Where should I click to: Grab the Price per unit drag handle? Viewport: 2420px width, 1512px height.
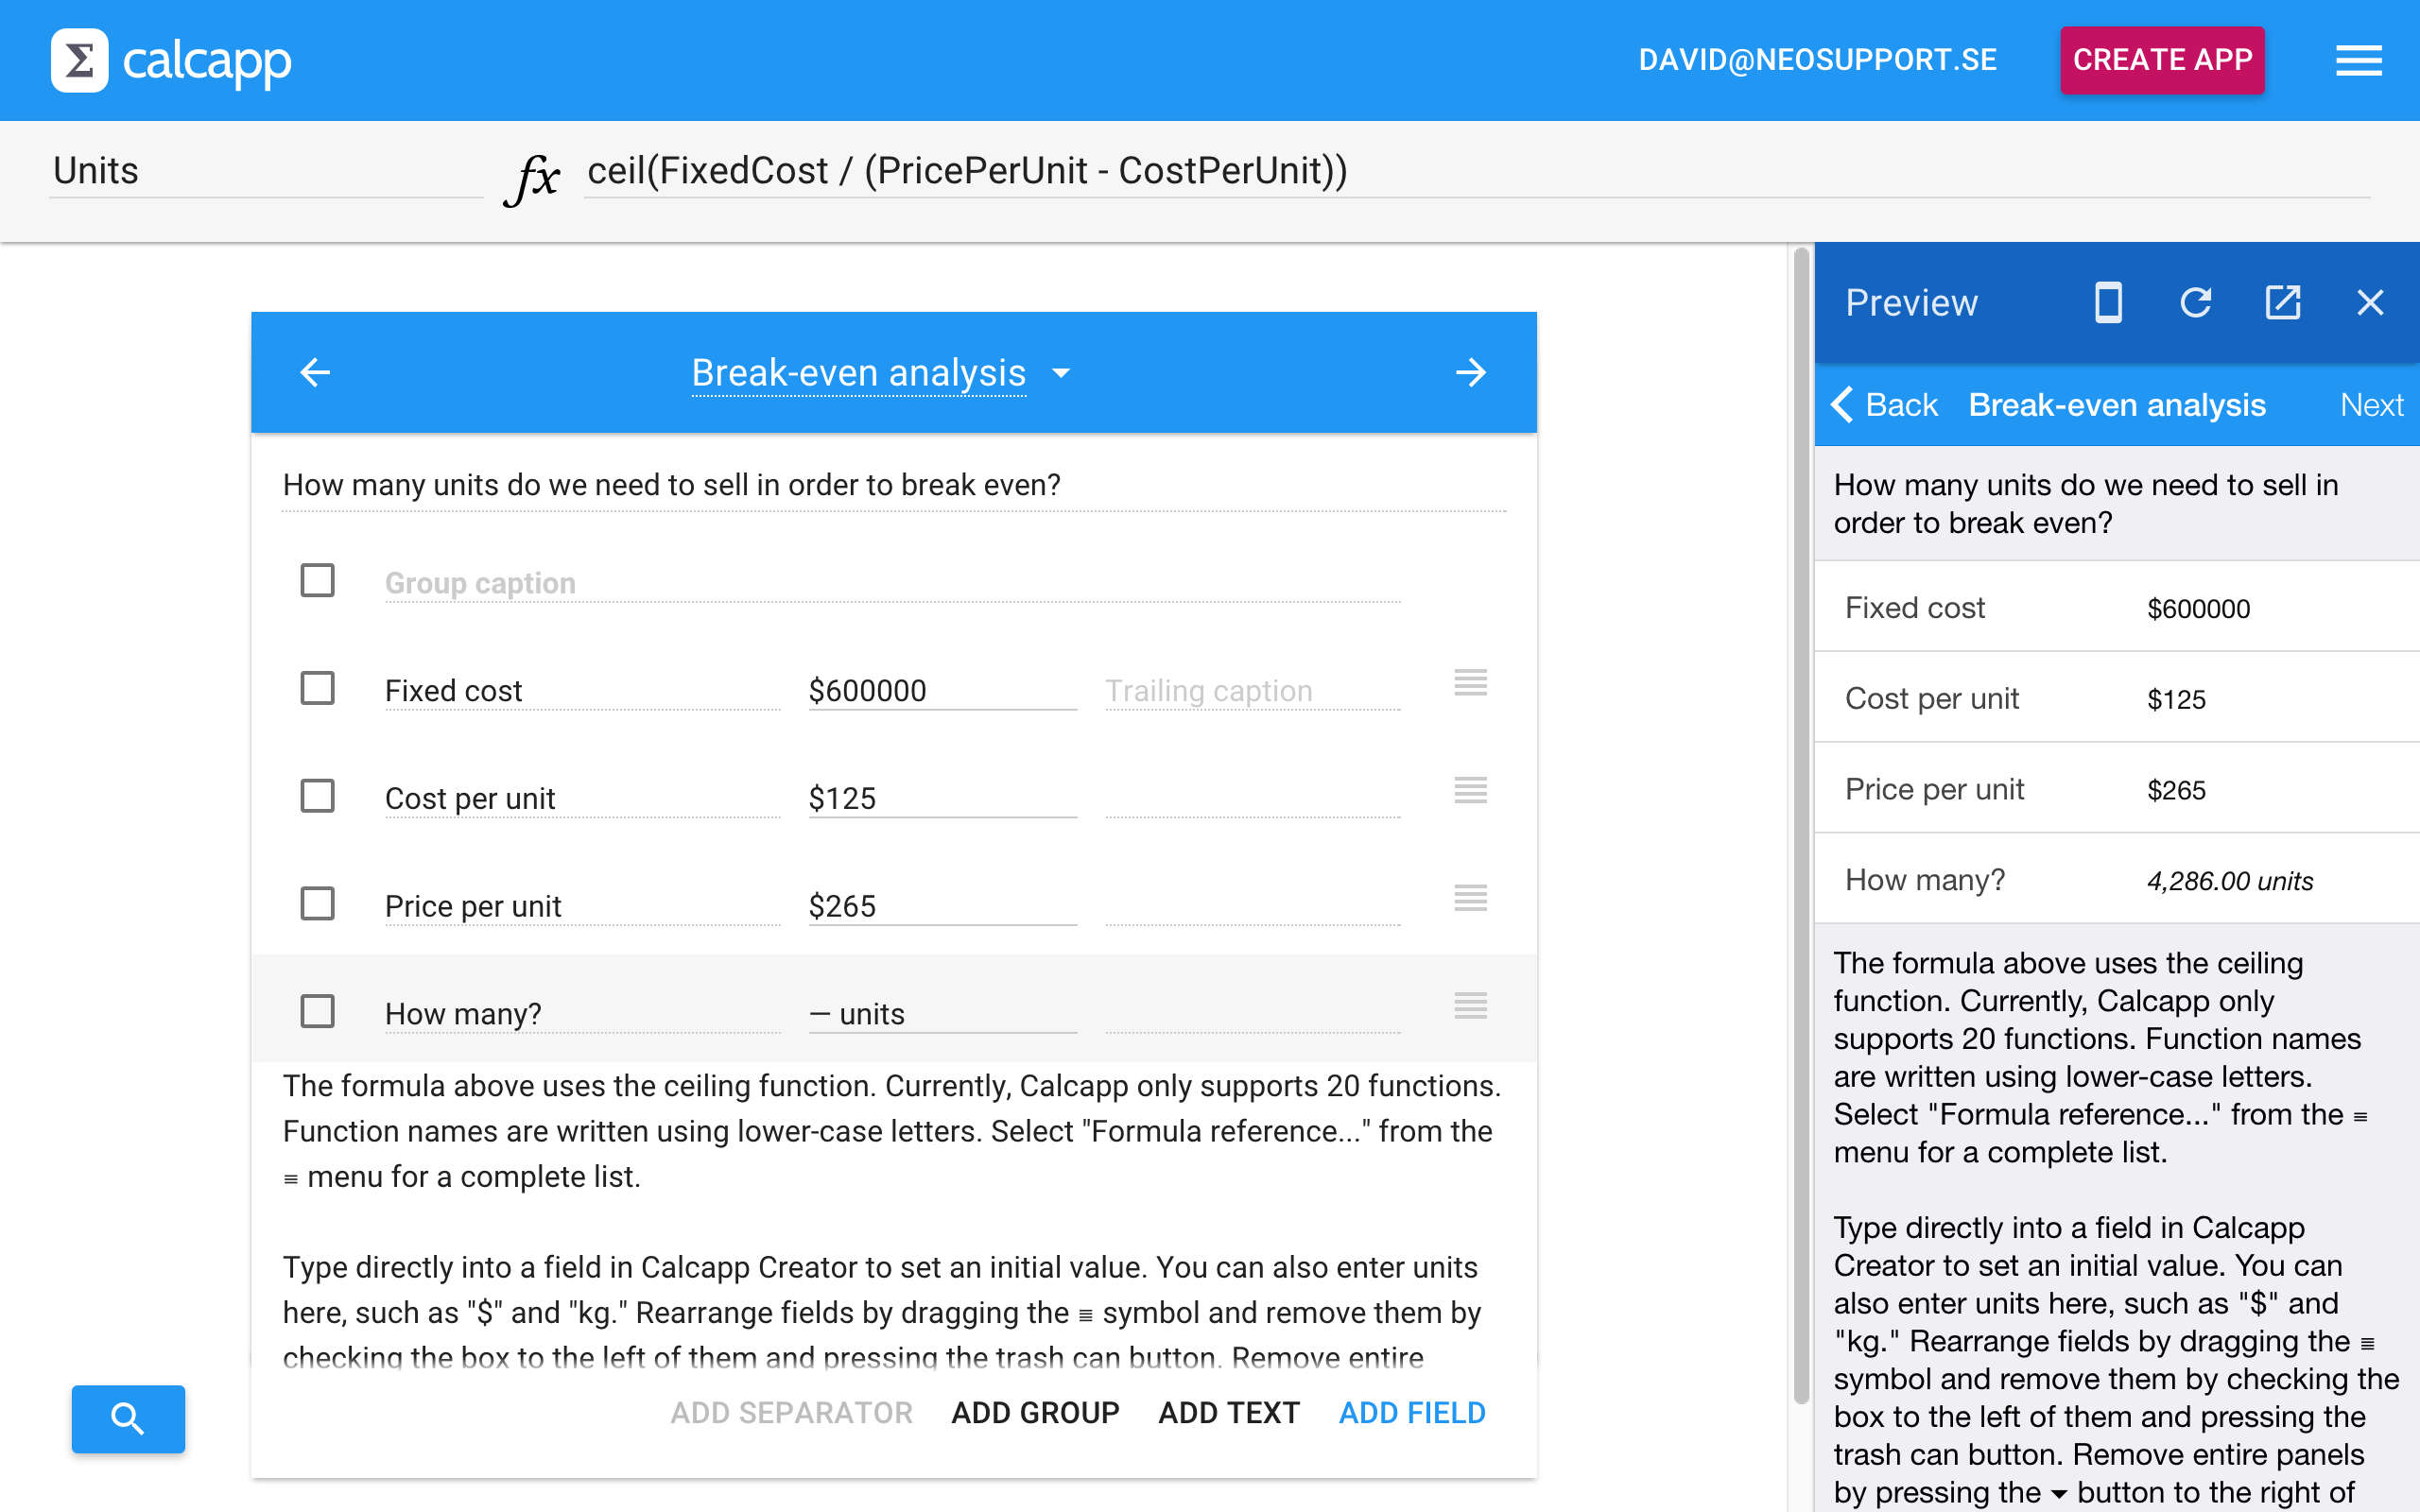[x=1470, y=898]
